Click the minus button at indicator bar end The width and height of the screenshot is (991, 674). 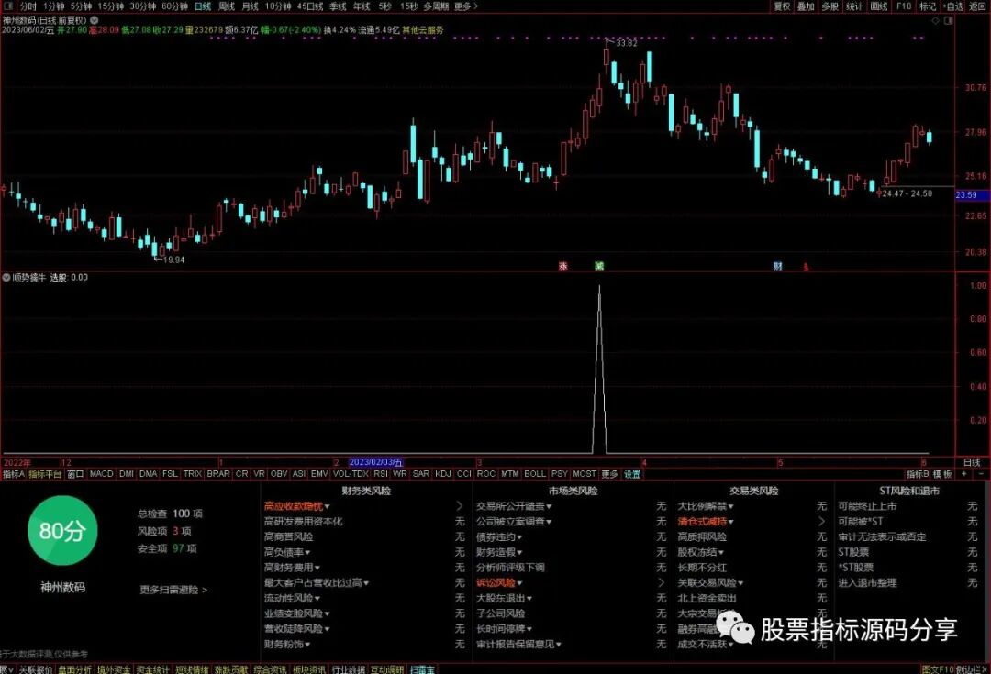click(x=981, y=474)
